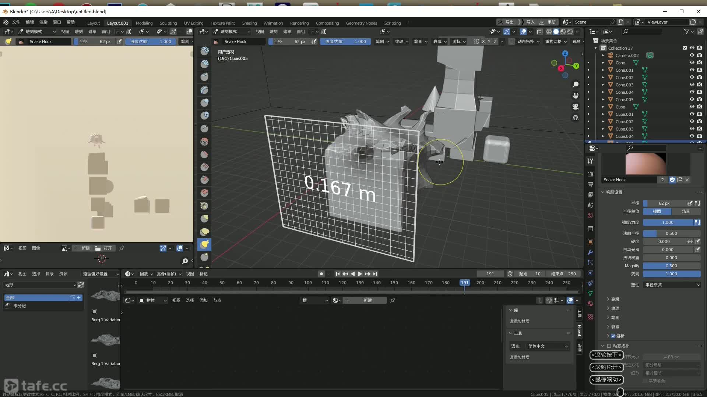707x397 pixels.
Task: Open the object data mesh tab
Action: (590, 293)
